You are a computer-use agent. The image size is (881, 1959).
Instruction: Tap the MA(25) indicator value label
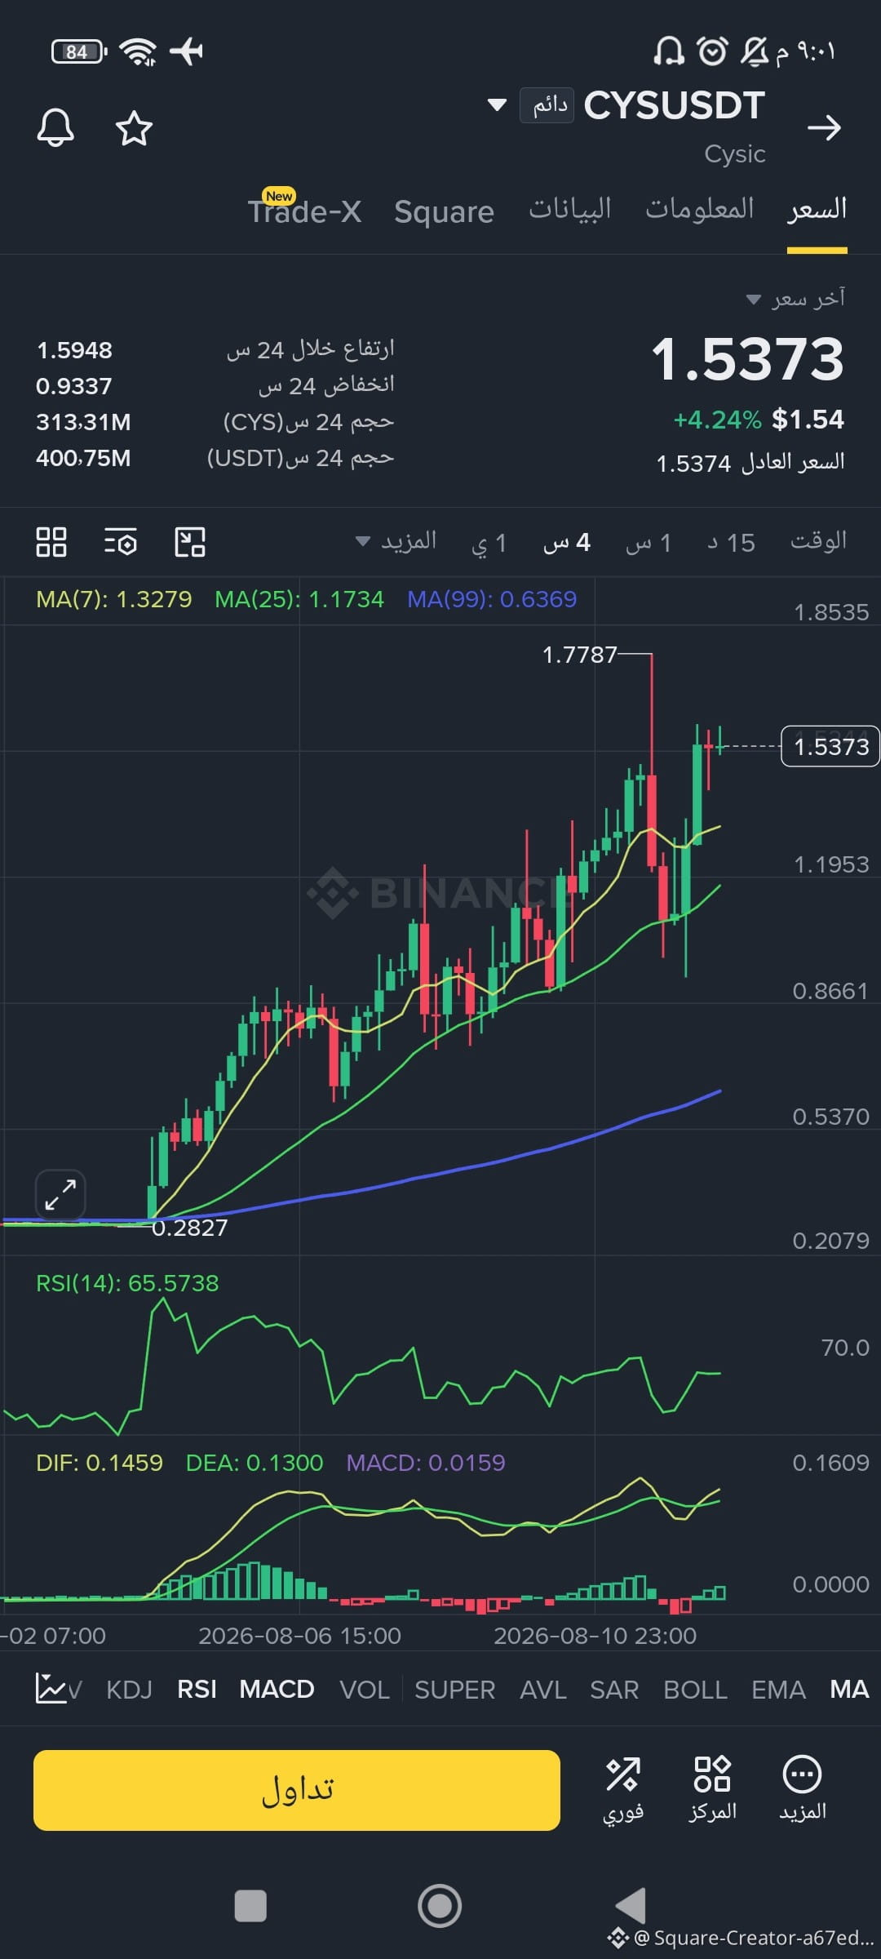tap(299, 599)
